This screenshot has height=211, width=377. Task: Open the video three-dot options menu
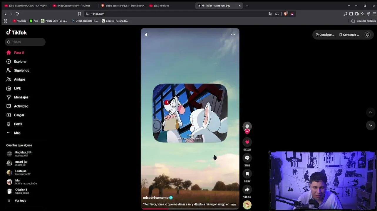coord(233,35)
